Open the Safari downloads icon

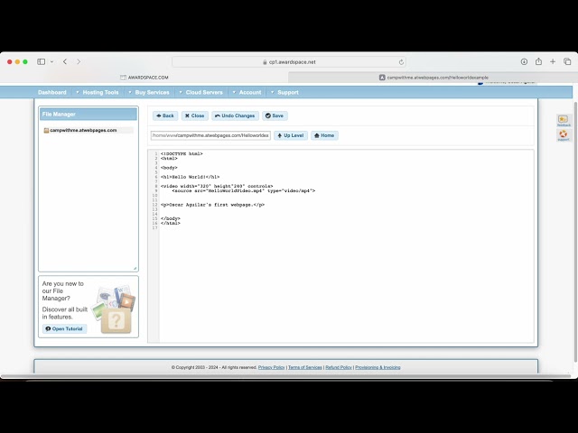click(524, 61)
